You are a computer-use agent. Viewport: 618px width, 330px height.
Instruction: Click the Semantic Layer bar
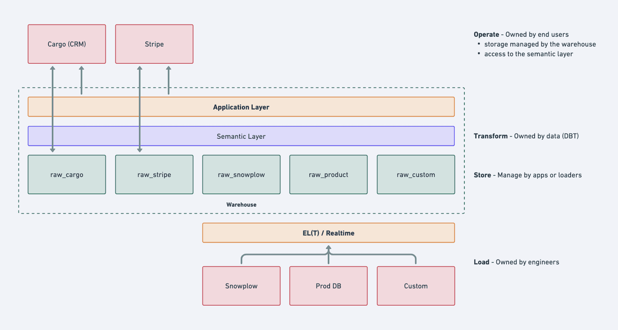[x=241, y=136]
